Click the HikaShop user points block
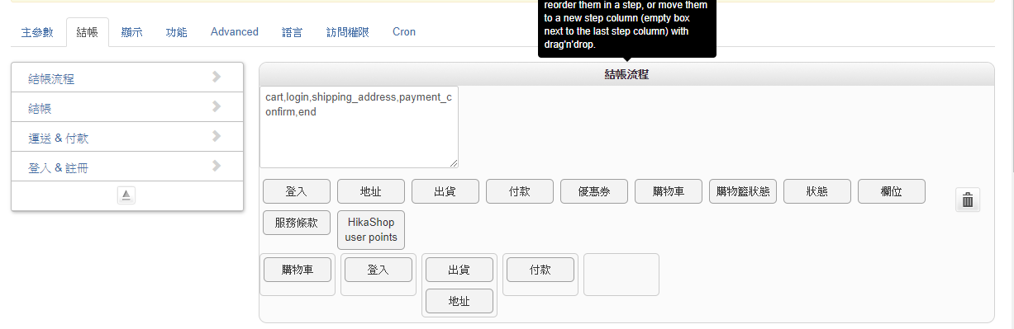1014x329 pixels. [x=371, y=230]
